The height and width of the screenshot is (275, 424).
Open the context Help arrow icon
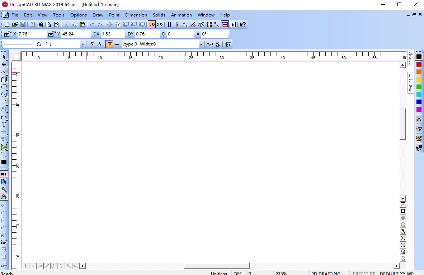click(x=242, y=25)
